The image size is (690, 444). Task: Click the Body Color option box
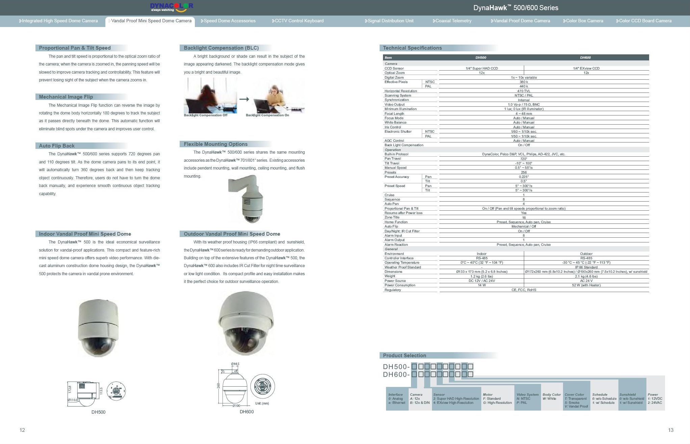552,397
